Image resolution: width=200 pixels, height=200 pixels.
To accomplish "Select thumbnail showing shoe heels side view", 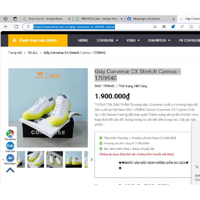I will 73,159.
